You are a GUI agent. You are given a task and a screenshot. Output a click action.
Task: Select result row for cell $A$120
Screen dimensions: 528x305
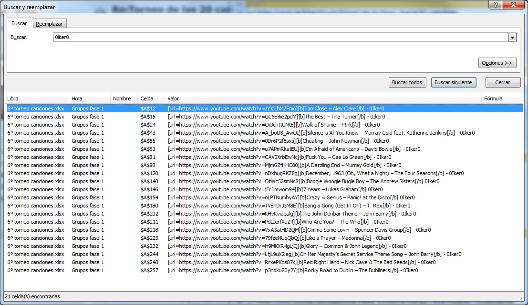tap(265, 173)
